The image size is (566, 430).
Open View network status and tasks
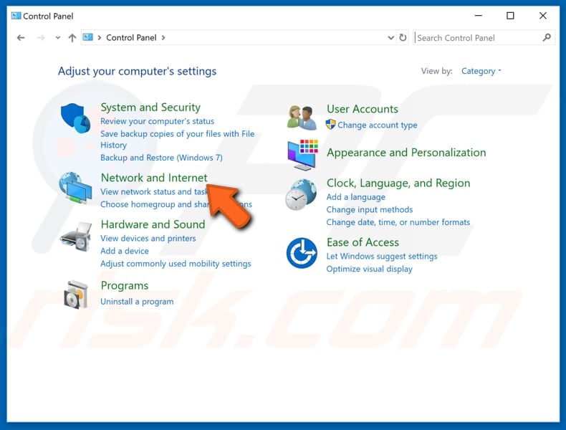click(154, 192)
